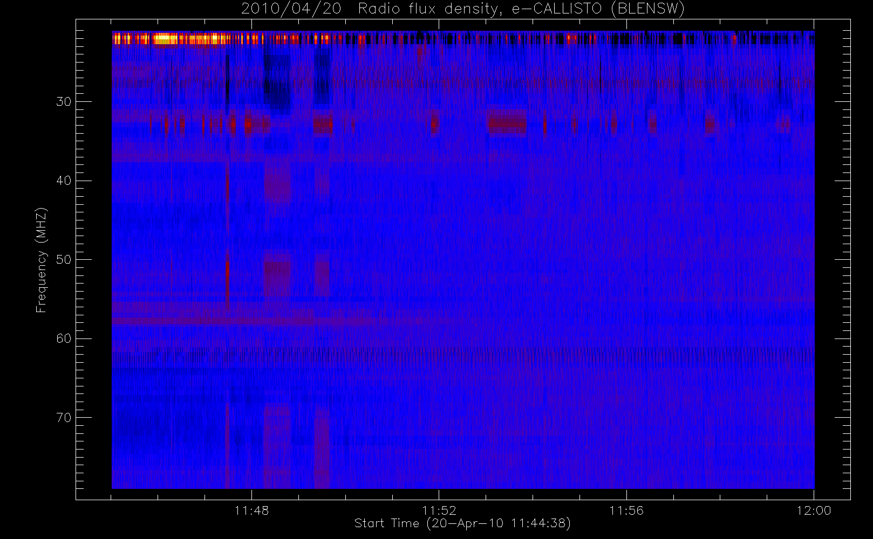Click the Frequency (MHZ) axis label

pyautogui.click(x=42, y=260)
